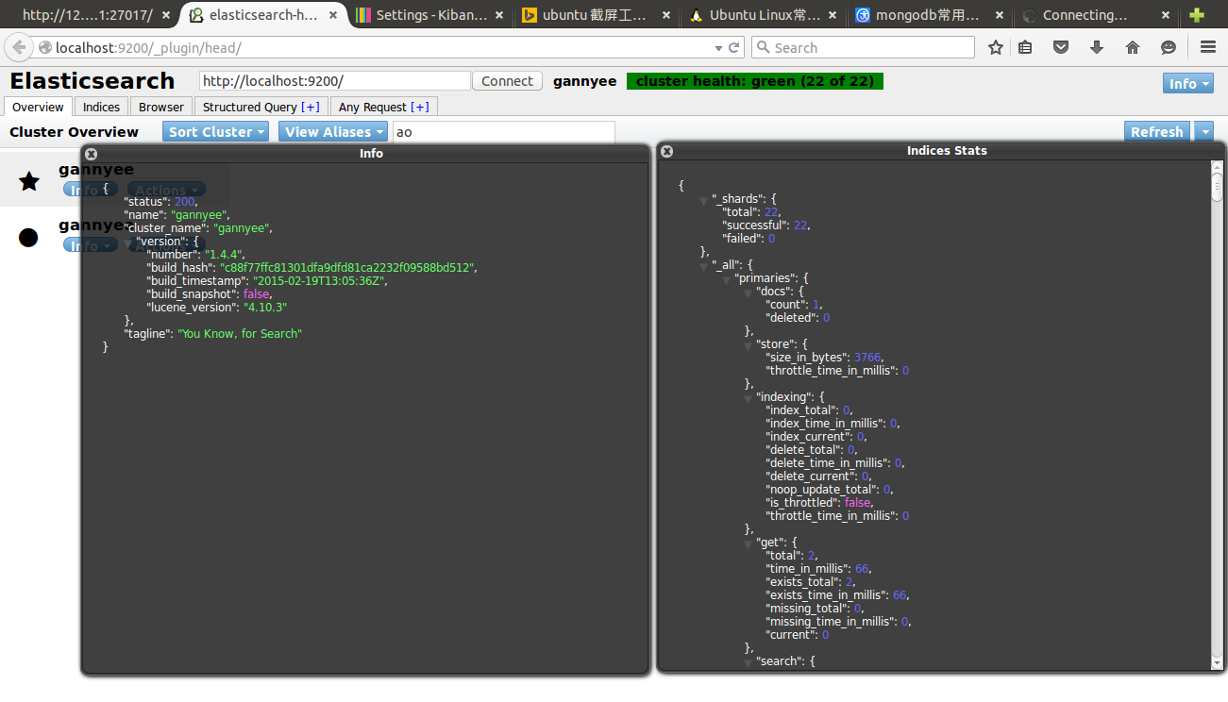
Task: Click the Elasticsearch connection URL field
Action: coord(334,81)
